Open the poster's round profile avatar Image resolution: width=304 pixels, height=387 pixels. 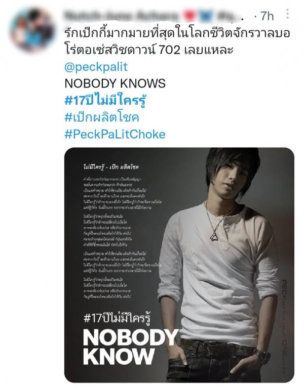[32, 30]
